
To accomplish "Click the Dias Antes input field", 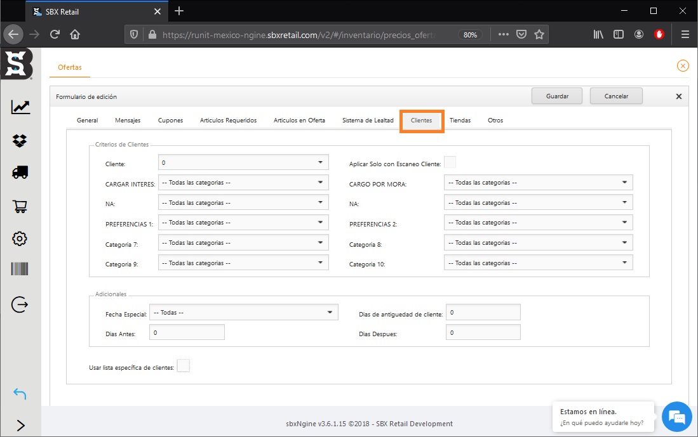I will point(187,332).
